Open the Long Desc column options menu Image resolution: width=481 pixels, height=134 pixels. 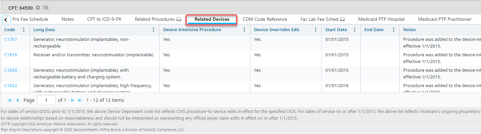[153, 30]
